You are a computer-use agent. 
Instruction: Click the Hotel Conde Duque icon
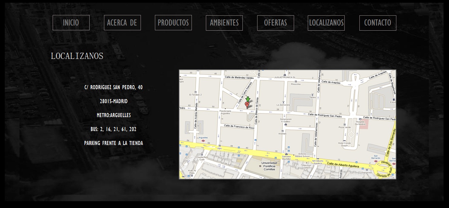(x=345, y=140)
